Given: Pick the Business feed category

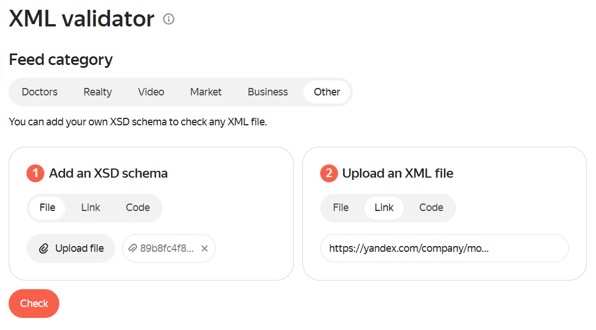Looking at the screenshot, I should point(268,92).
